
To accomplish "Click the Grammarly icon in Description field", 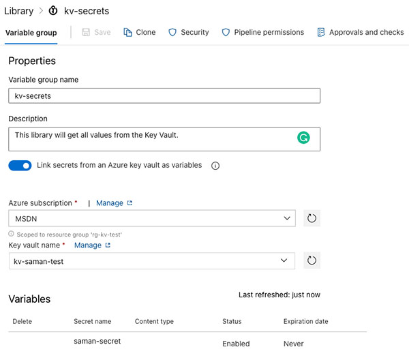I will (x=303, y=138).
